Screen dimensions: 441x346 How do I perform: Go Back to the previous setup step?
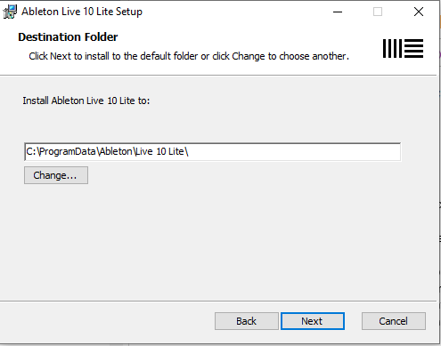(x=247, y=321)
